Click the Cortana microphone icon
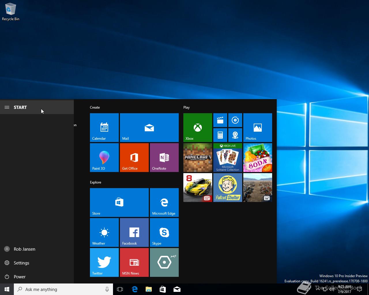369x295 pixels. click(x=107, y=289)
